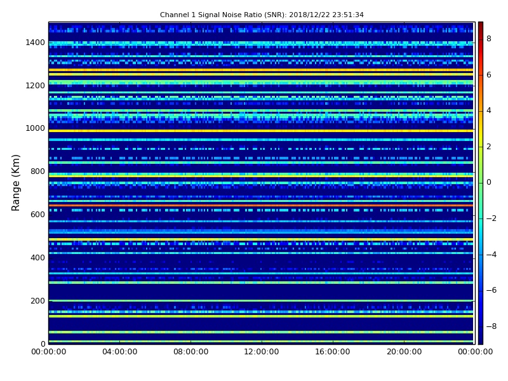Click the colorbar label −8
The height and width of the screenshot is (381, 508).
(491, 326)
